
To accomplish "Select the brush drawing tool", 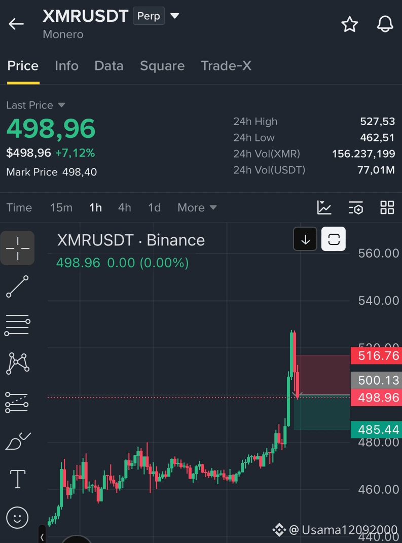I will coord(18,441).
